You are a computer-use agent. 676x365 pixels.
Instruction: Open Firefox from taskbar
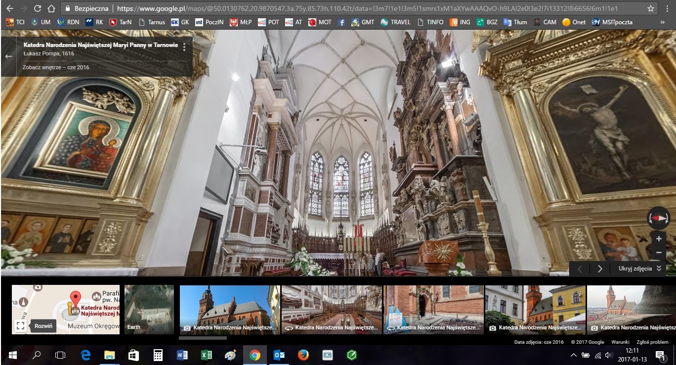[303, 355]
